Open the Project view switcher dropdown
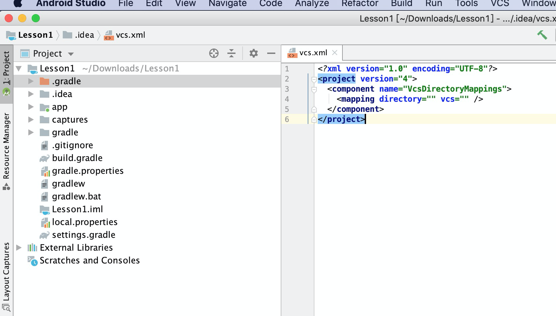 70,53
